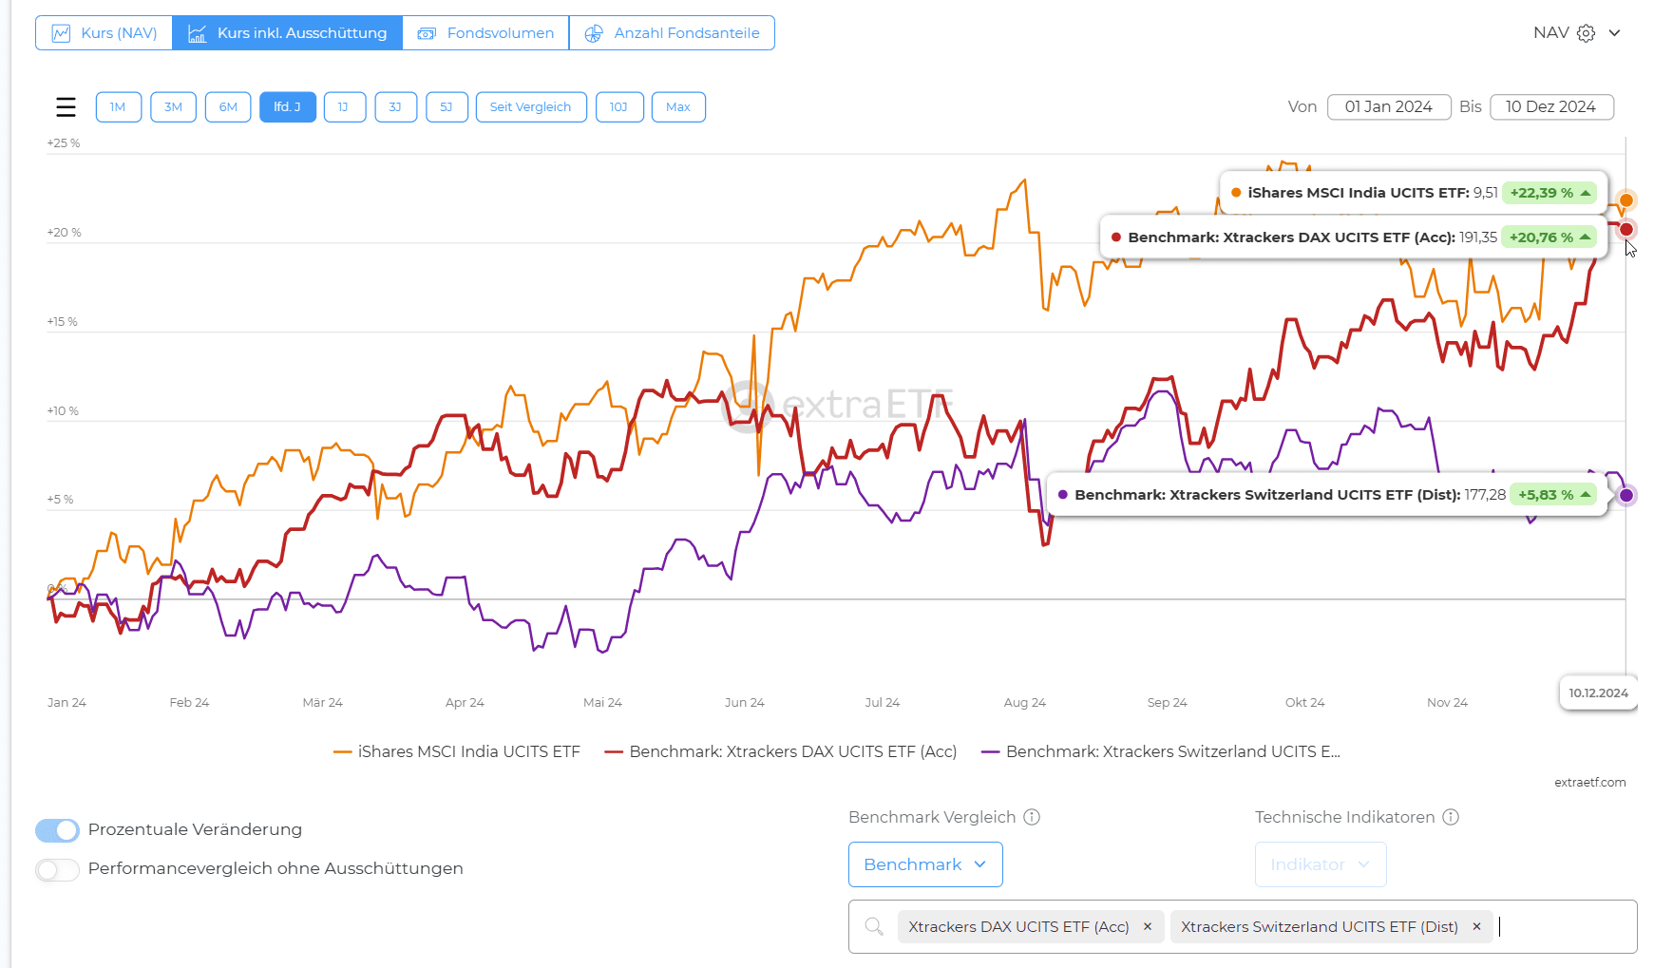This screenshot has height=968, width=1654.
Task: Toggle iShares MSCI India legend entry
Action: click(x=457, y=751)
